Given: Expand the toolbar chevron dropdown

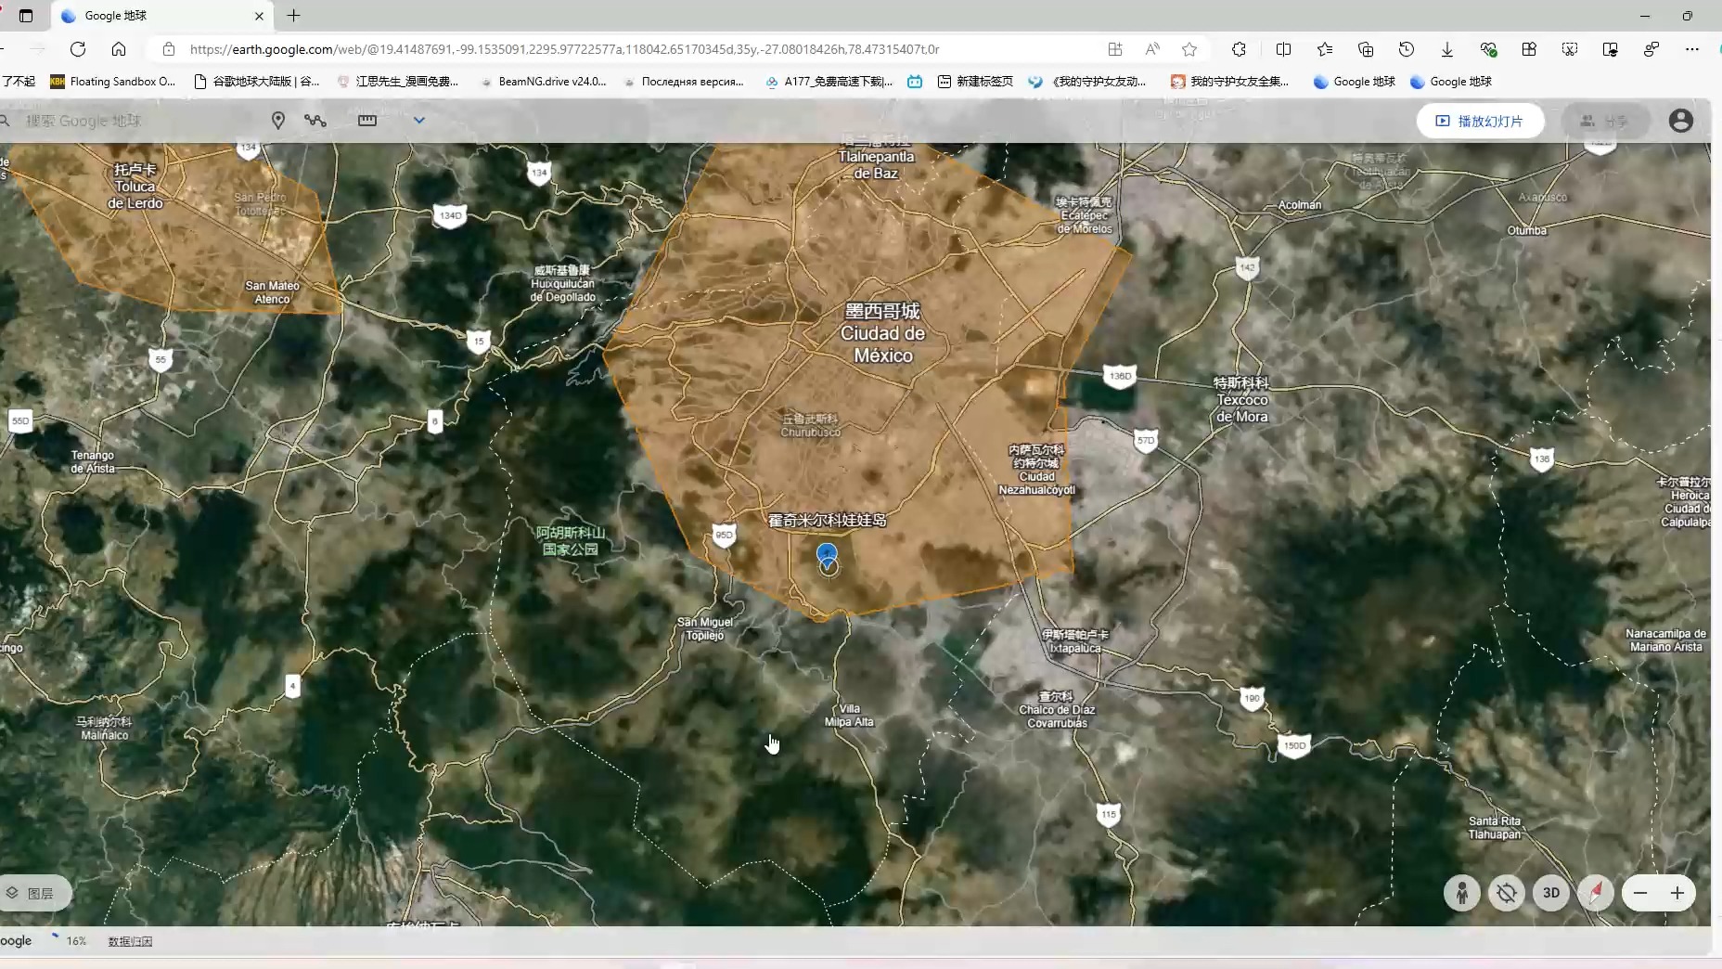Looking at the screenshot, I should (419, 121).
